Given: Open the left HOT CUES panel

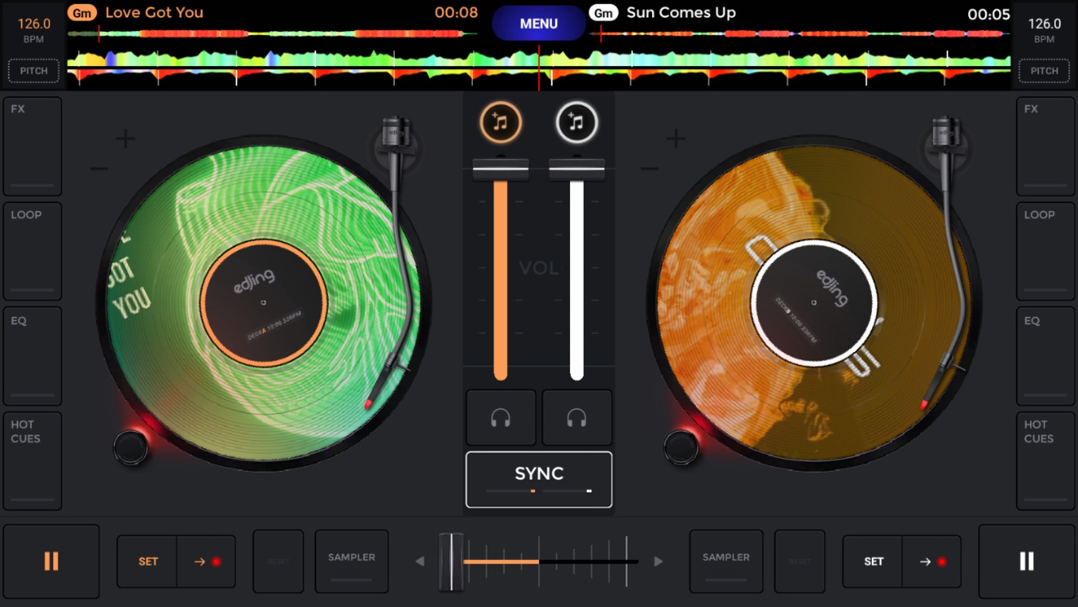Looking at the screenshot, I should click(33, 461).
